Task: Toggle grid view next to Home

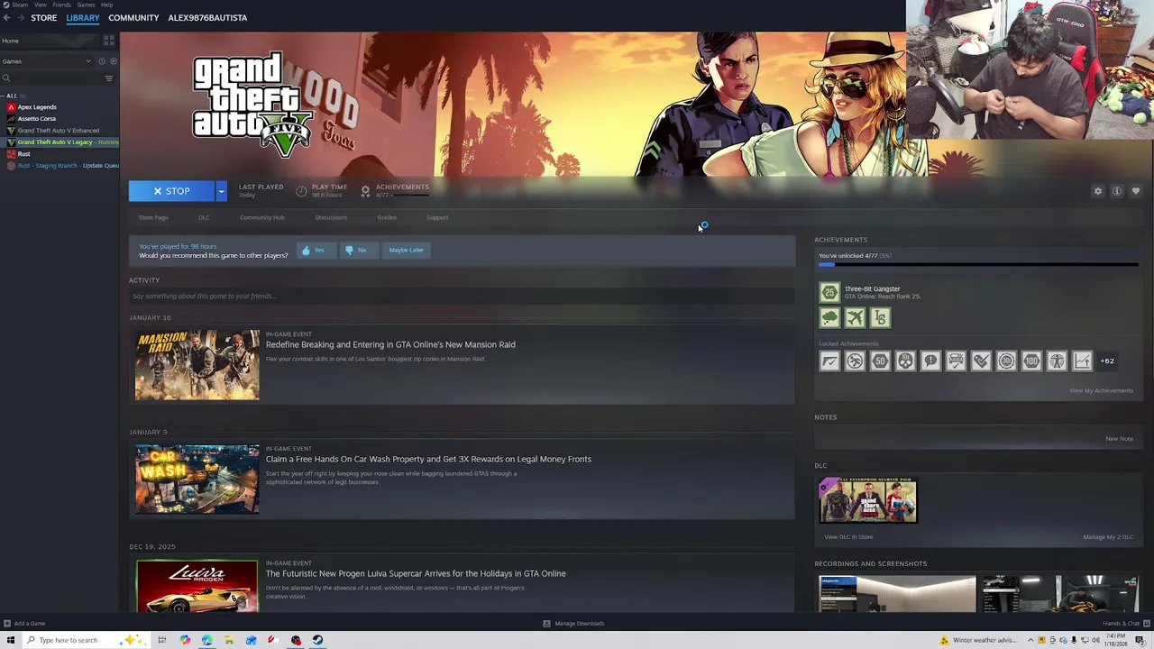Action: 109,41
